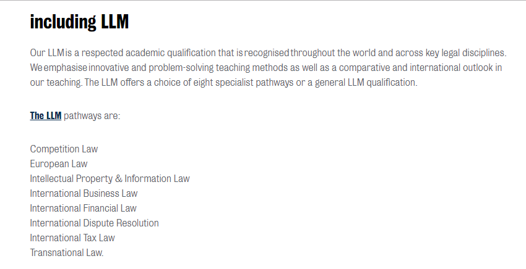
Task: Click the word "emphasise" in the second line
Action: click(66, 68)
